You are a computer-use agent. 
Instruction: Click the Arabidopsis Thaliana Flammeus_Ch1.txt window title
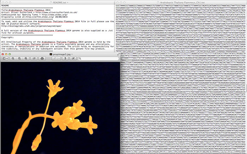182,2
